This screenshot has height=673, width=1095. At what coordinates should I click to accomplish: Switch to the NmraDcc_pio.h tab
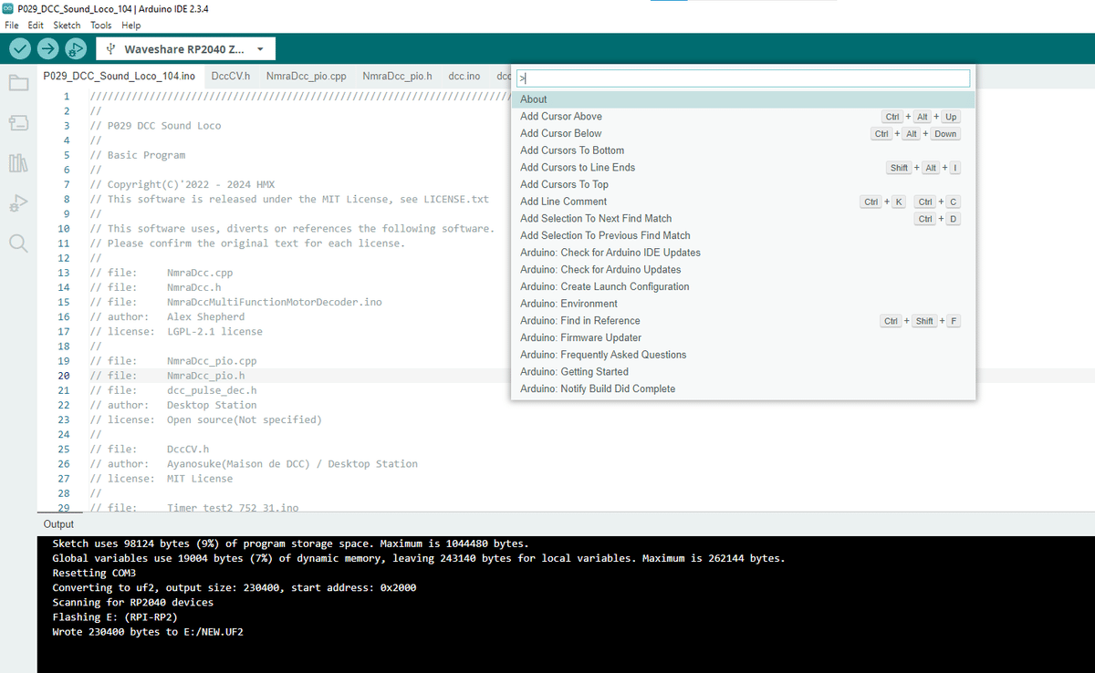coord(397,76)
